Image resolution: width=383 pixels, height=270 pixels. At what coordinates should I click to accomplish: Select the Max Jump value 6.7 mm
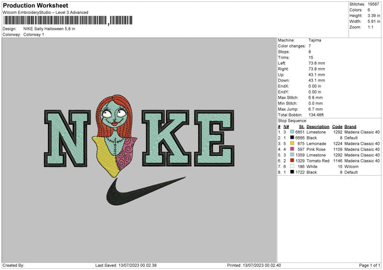click(x=315, y=109)
